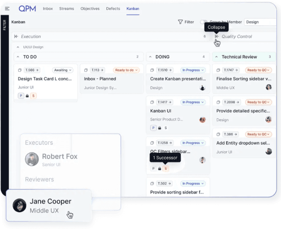Open In Progress dropdown on T.502
281x229 pixels.
[193, 183]
